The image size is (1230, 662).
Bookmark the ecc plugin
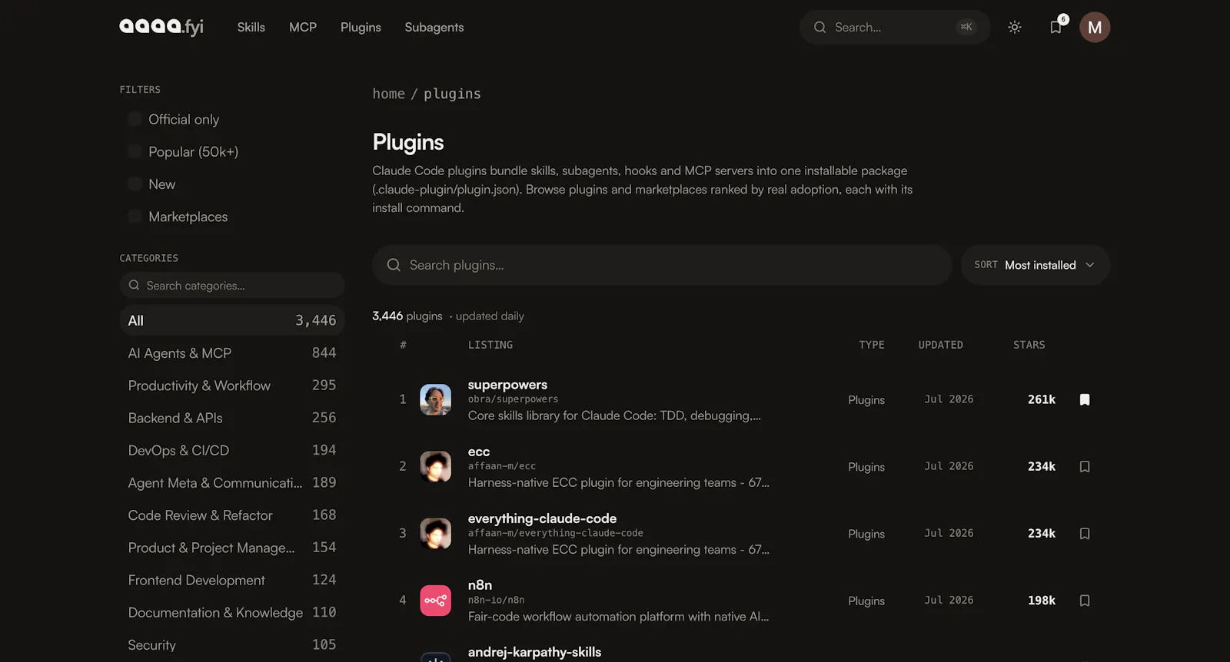coord(1085,466)
